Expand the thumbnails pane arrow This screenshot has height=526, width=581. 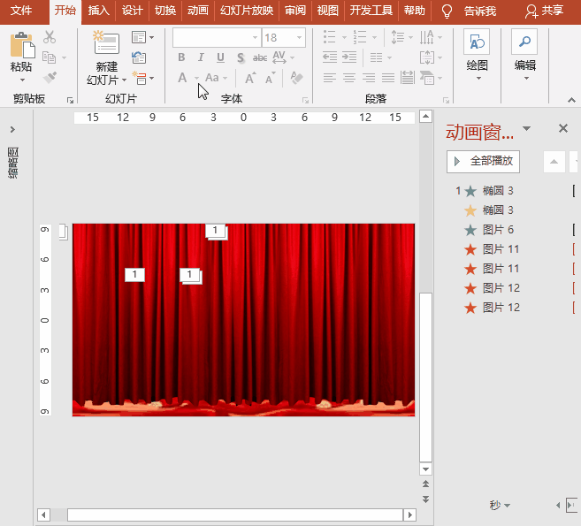coord(13,129)
